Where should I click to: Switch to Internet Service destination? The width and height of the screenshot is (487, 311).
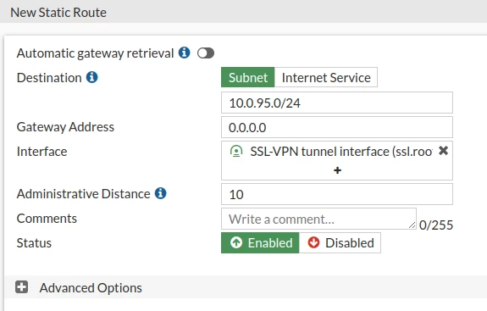[326, 77]
